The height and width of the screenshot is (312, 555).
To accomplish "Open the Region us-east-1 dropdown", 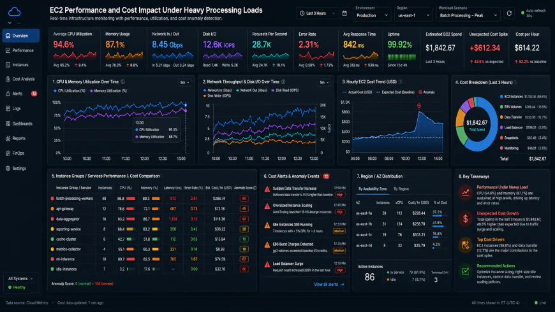I will tap(413, 15).
